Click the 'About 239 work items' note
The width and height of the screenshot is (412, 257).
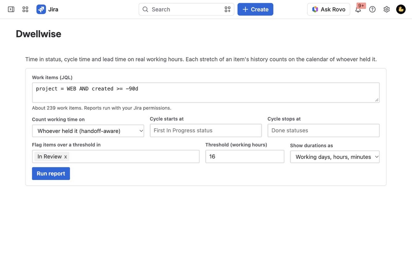(102, 108)
